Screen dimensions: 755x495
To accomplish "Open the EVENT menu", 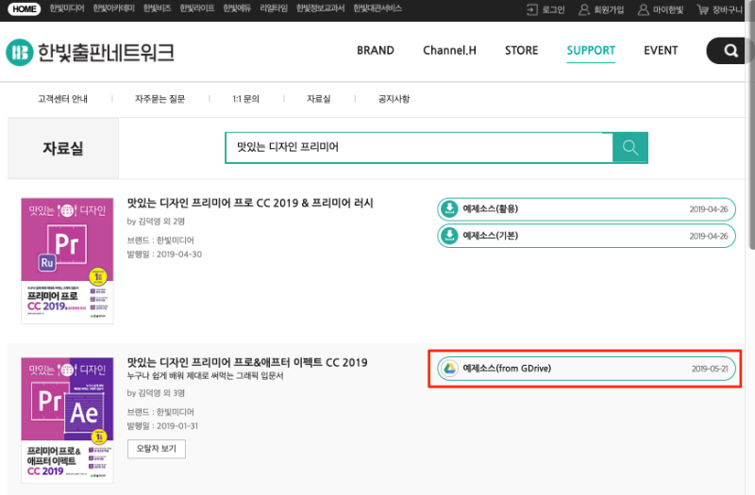I will tap(661, 51).
